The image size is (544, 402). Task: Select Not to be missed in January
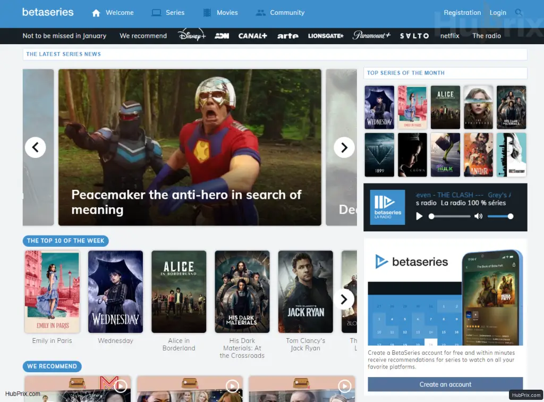64,36
